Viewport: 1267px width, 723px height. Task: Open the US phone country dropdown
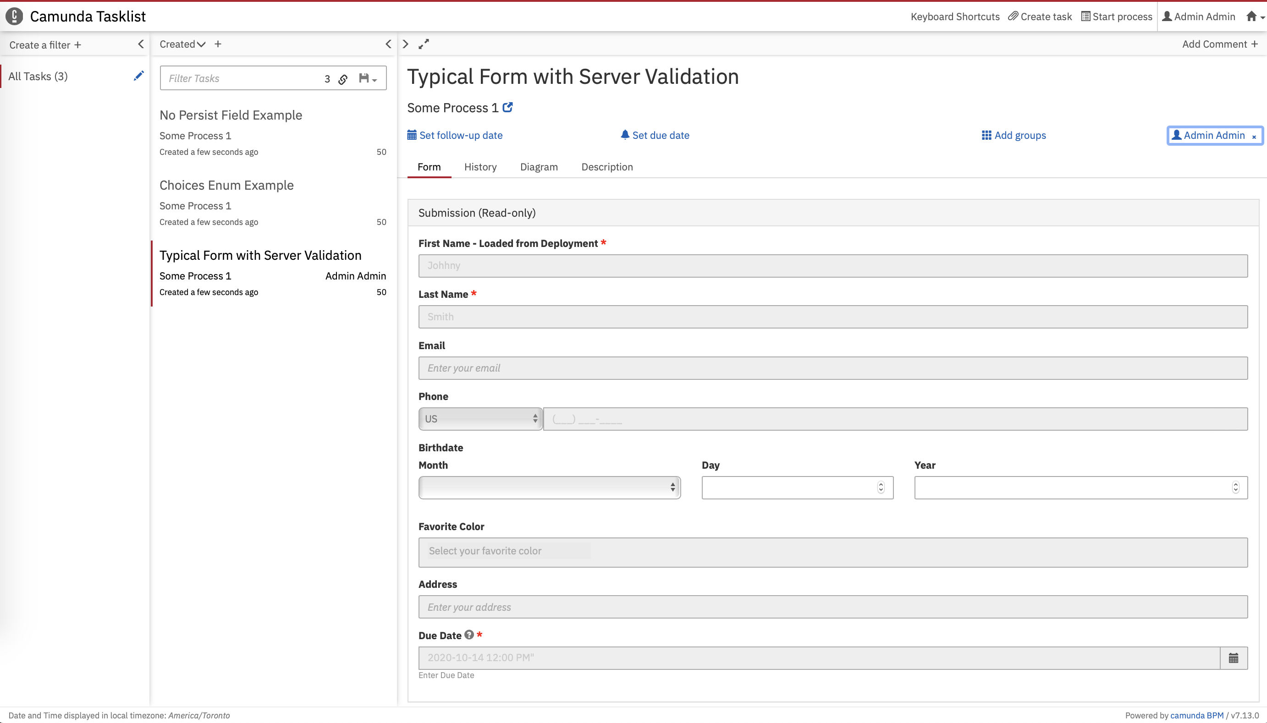(x=480, y=419)
